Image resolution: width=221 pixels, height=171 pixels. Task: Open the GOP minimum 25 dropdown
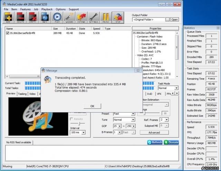point(119,126)
